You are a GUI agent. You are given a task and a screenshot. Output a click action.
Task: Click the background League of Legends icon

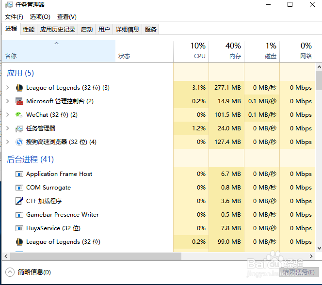[19, 242]
